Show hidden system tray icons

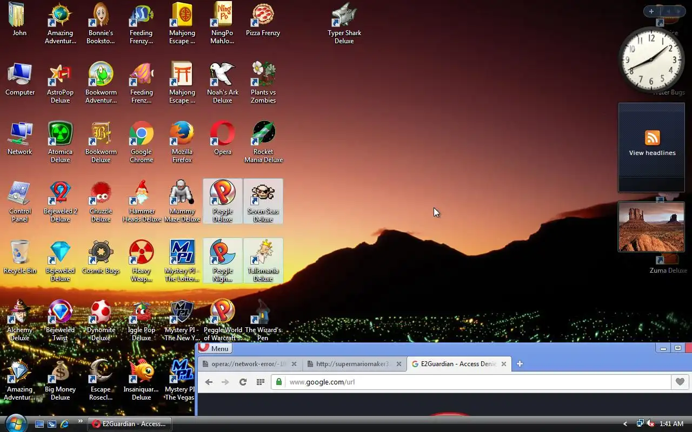[x=626, y=424]
